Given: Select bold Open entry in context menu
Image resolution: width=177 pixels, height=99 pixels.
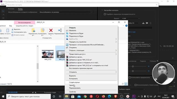Looking at the screenshot, I should (x=92, y=28).
